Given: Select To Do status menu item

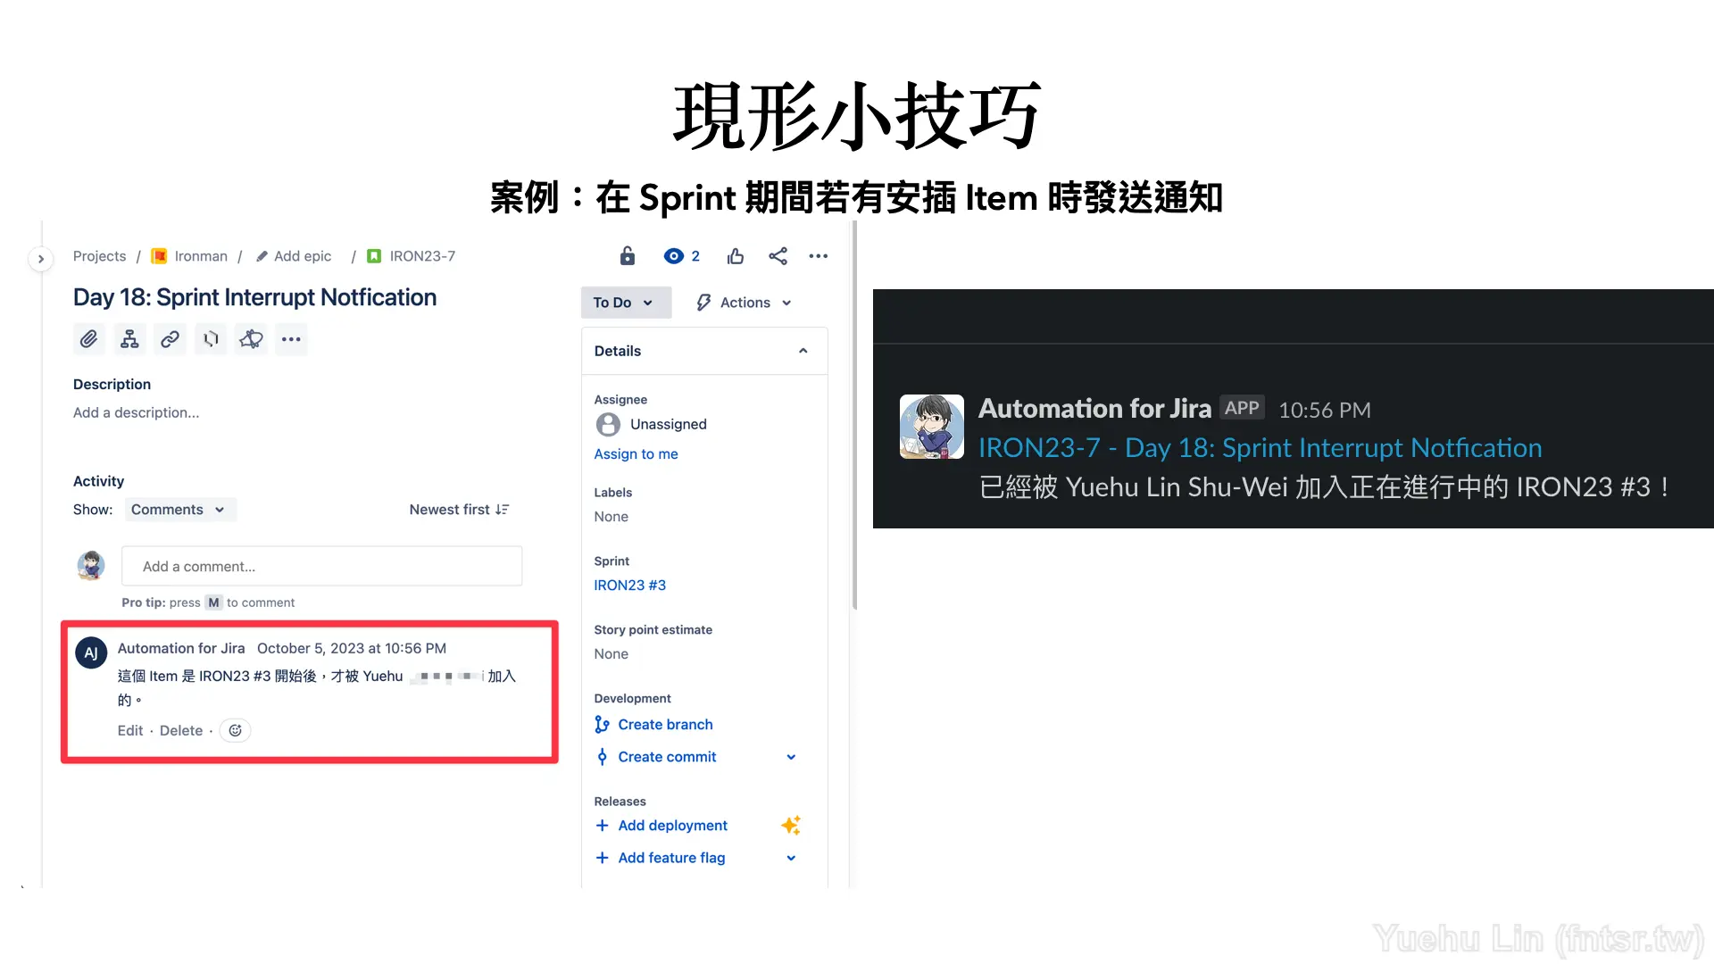Looking at the screenshot, I should click(621, 303).
